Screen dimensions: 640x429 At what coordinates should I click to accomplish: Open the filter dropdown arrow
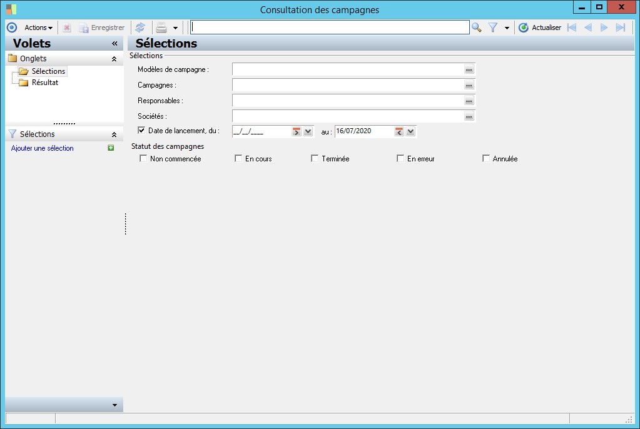[x=507, y=28]
